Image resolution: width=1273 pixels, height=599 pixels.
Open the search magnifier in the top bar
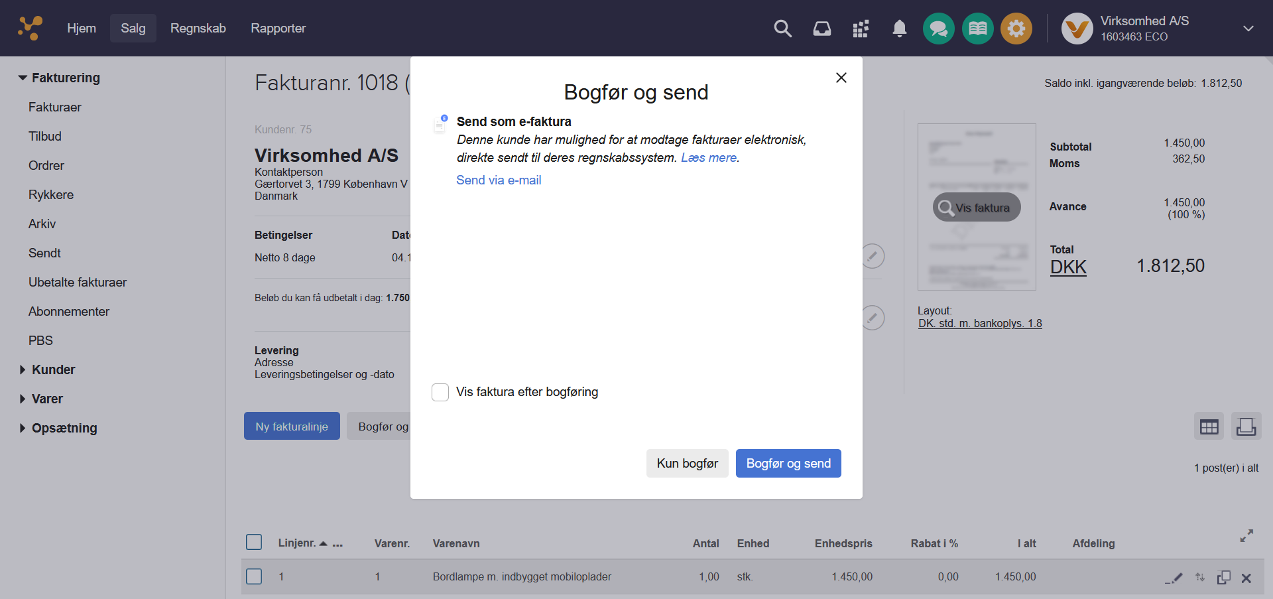pos(782,29)
